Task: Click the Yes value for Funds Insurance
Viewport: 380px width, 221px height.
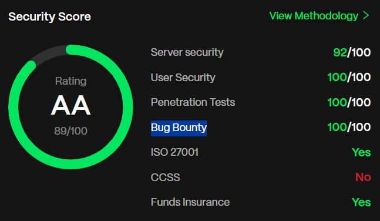Action: (x=361, y=202)
